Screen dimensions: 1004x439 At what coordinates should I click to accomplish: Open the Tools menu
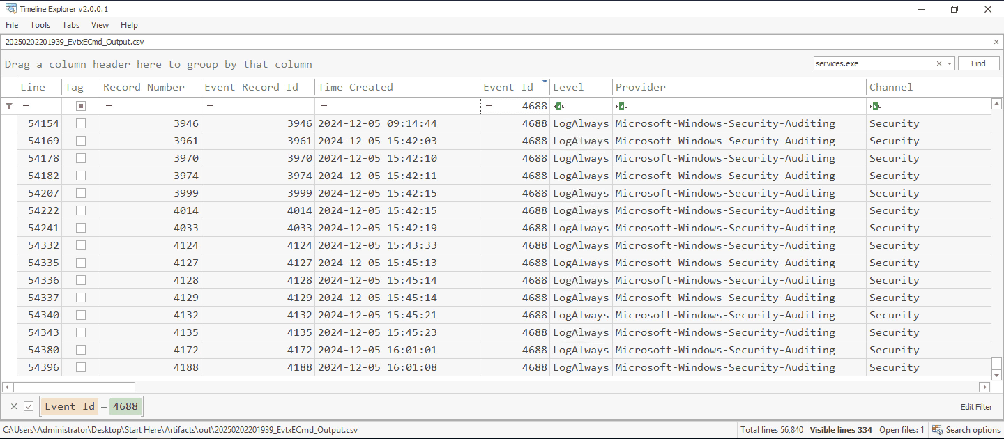pos(40,25)
